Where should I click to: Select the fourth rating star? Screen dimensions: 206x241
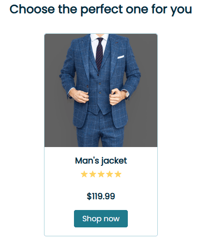(110, 174)
